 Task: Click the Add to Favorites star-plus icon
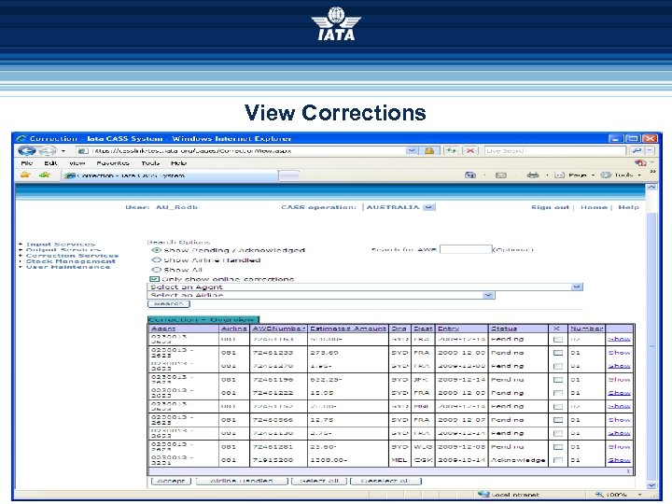(45, 175)
